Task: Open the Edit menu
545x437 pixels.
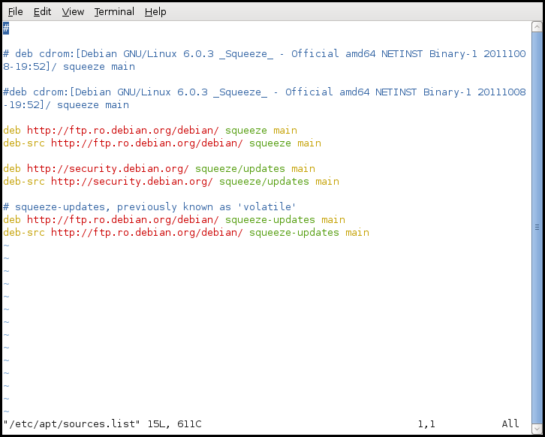Action: [x=42, y=12]
